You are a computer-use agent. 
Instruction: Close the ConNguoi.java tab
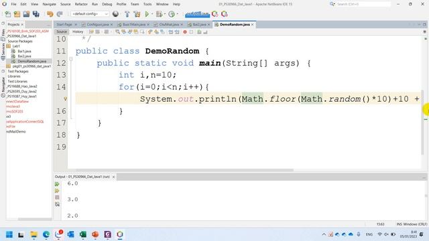click(x=111, y=24)
